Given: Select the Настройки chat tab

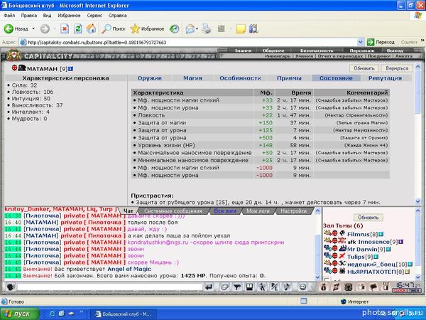Looking at the screenshot, I should point(293,211).
